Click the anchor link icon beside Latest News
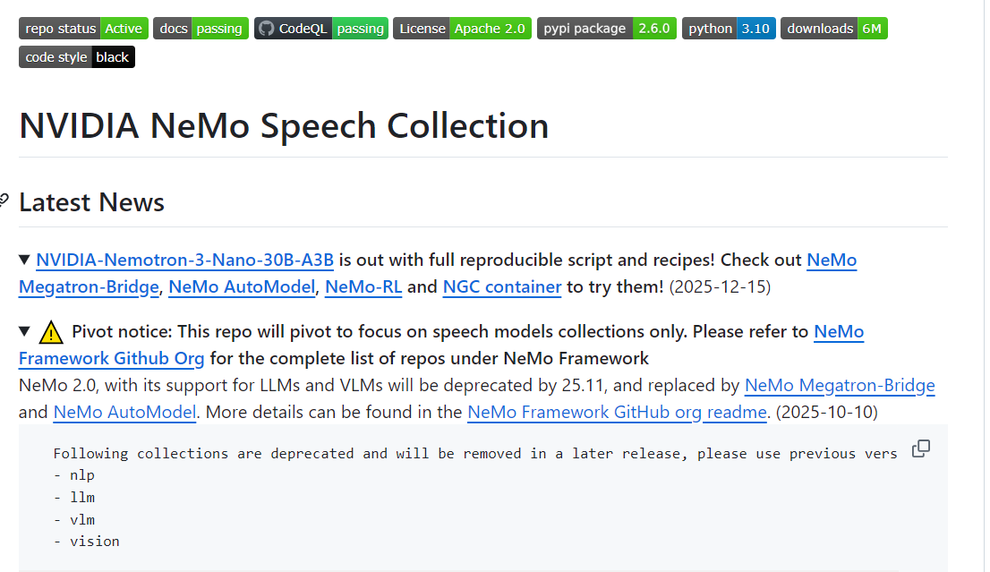The height and width of the screenshot is (572, 990). coord(4,200)
